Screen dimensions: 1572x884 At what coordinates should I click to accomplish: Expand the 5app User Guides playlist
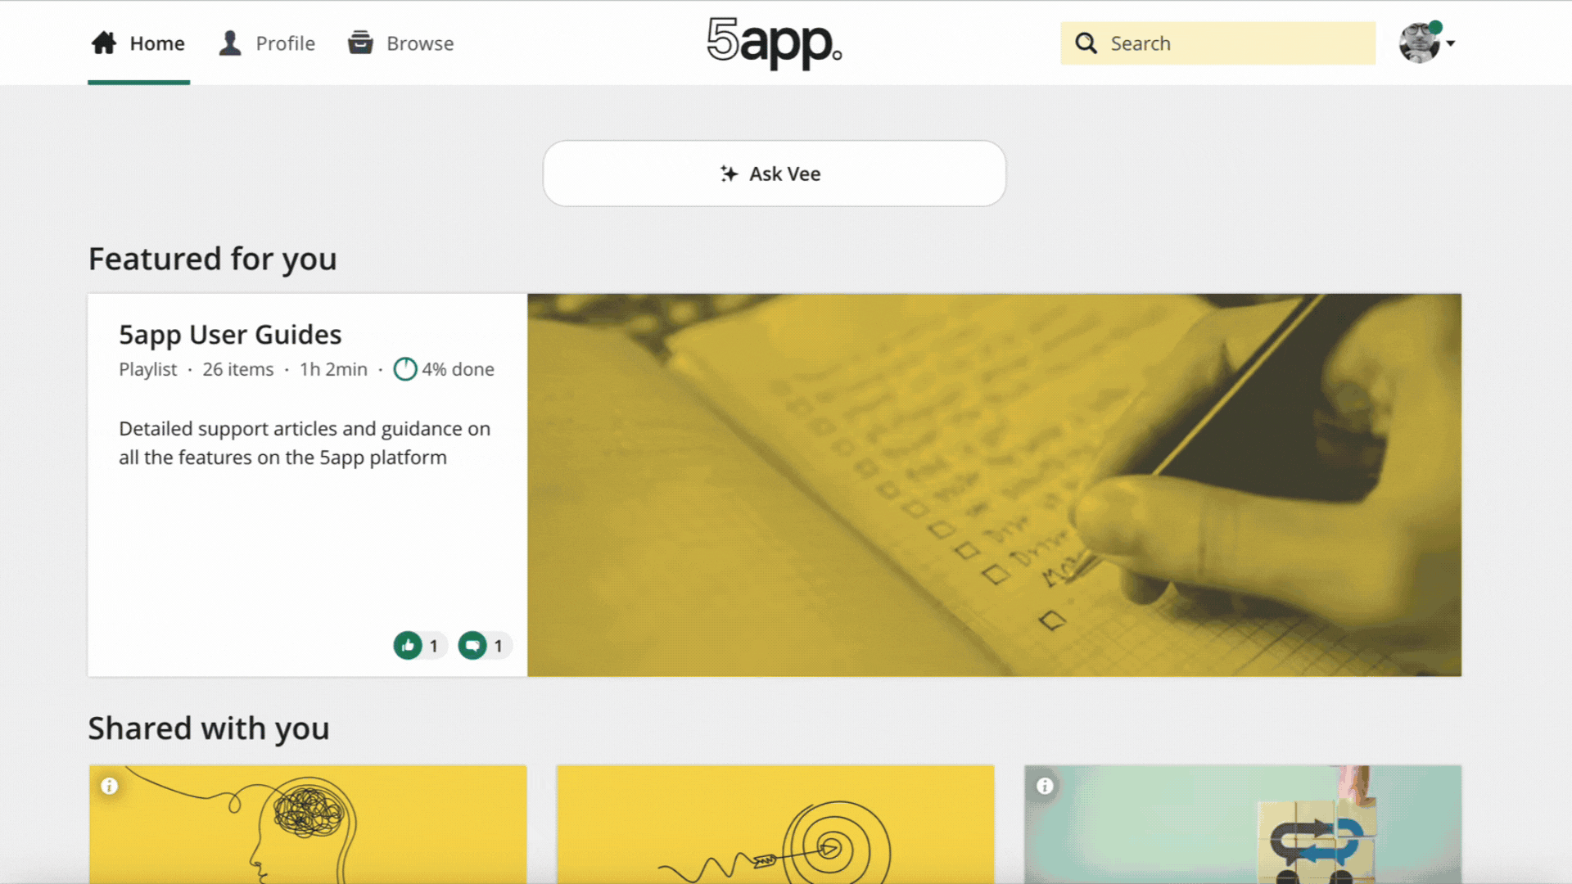coord(229,333)
